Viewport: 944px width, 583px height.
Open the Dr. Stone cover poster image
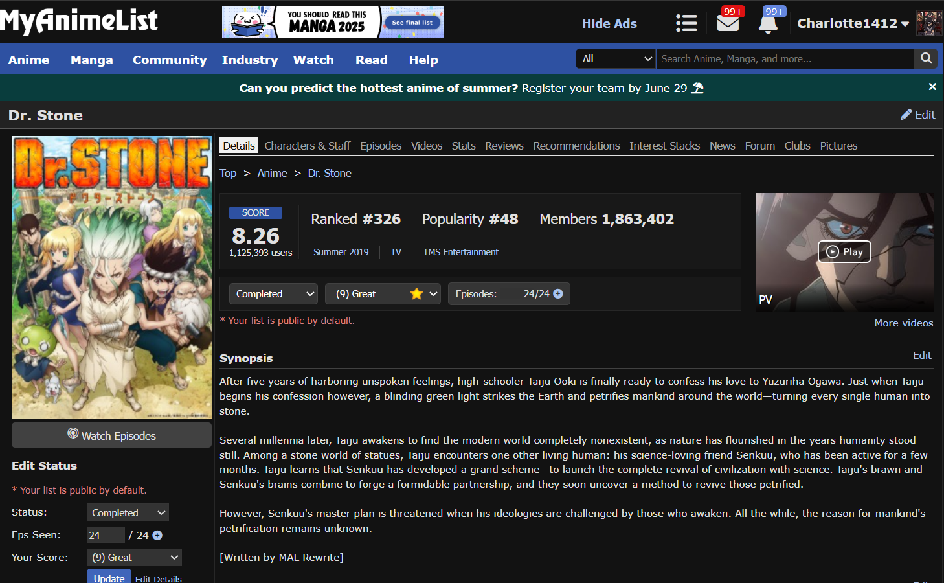pyautogui.click(x=111, y=277)
